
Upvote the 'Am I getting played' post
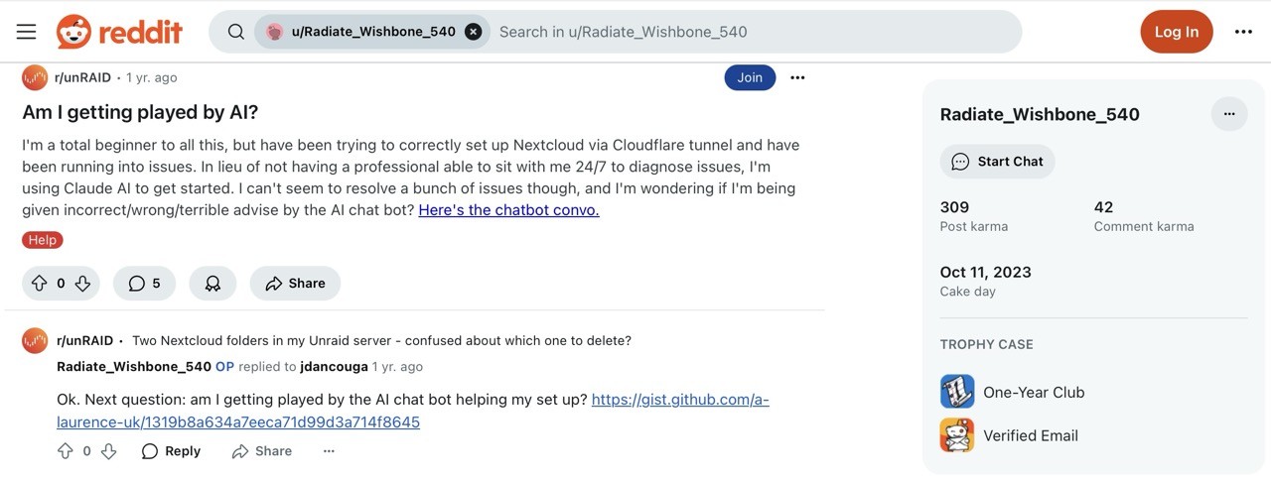click(40, 284)
